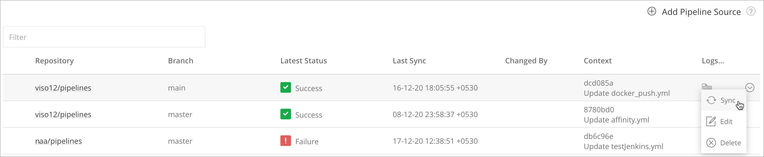Viewport: 764px width, 157px height.
Task: Open the viso12/pipelines repository on the main row
Action: (x=63, y=87)
